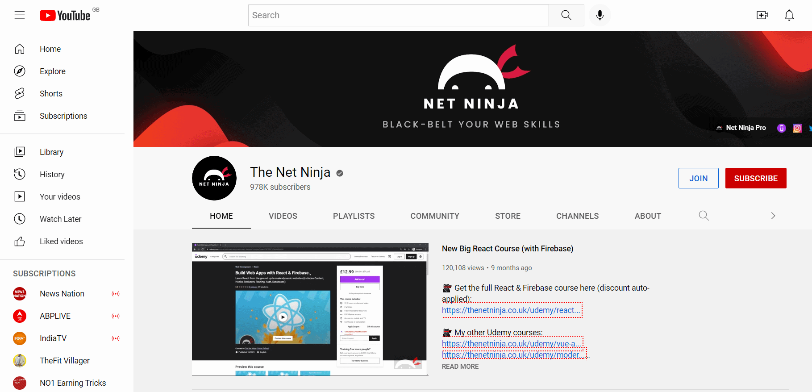Screen dimensions: 812x392
Task: Click the purple Udemy icon in banner
Action: tap(781, 128)
